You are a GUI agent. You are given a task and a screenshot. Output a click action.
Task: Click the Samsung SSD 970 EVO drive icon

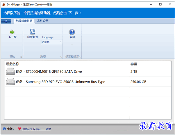[10, 81]
